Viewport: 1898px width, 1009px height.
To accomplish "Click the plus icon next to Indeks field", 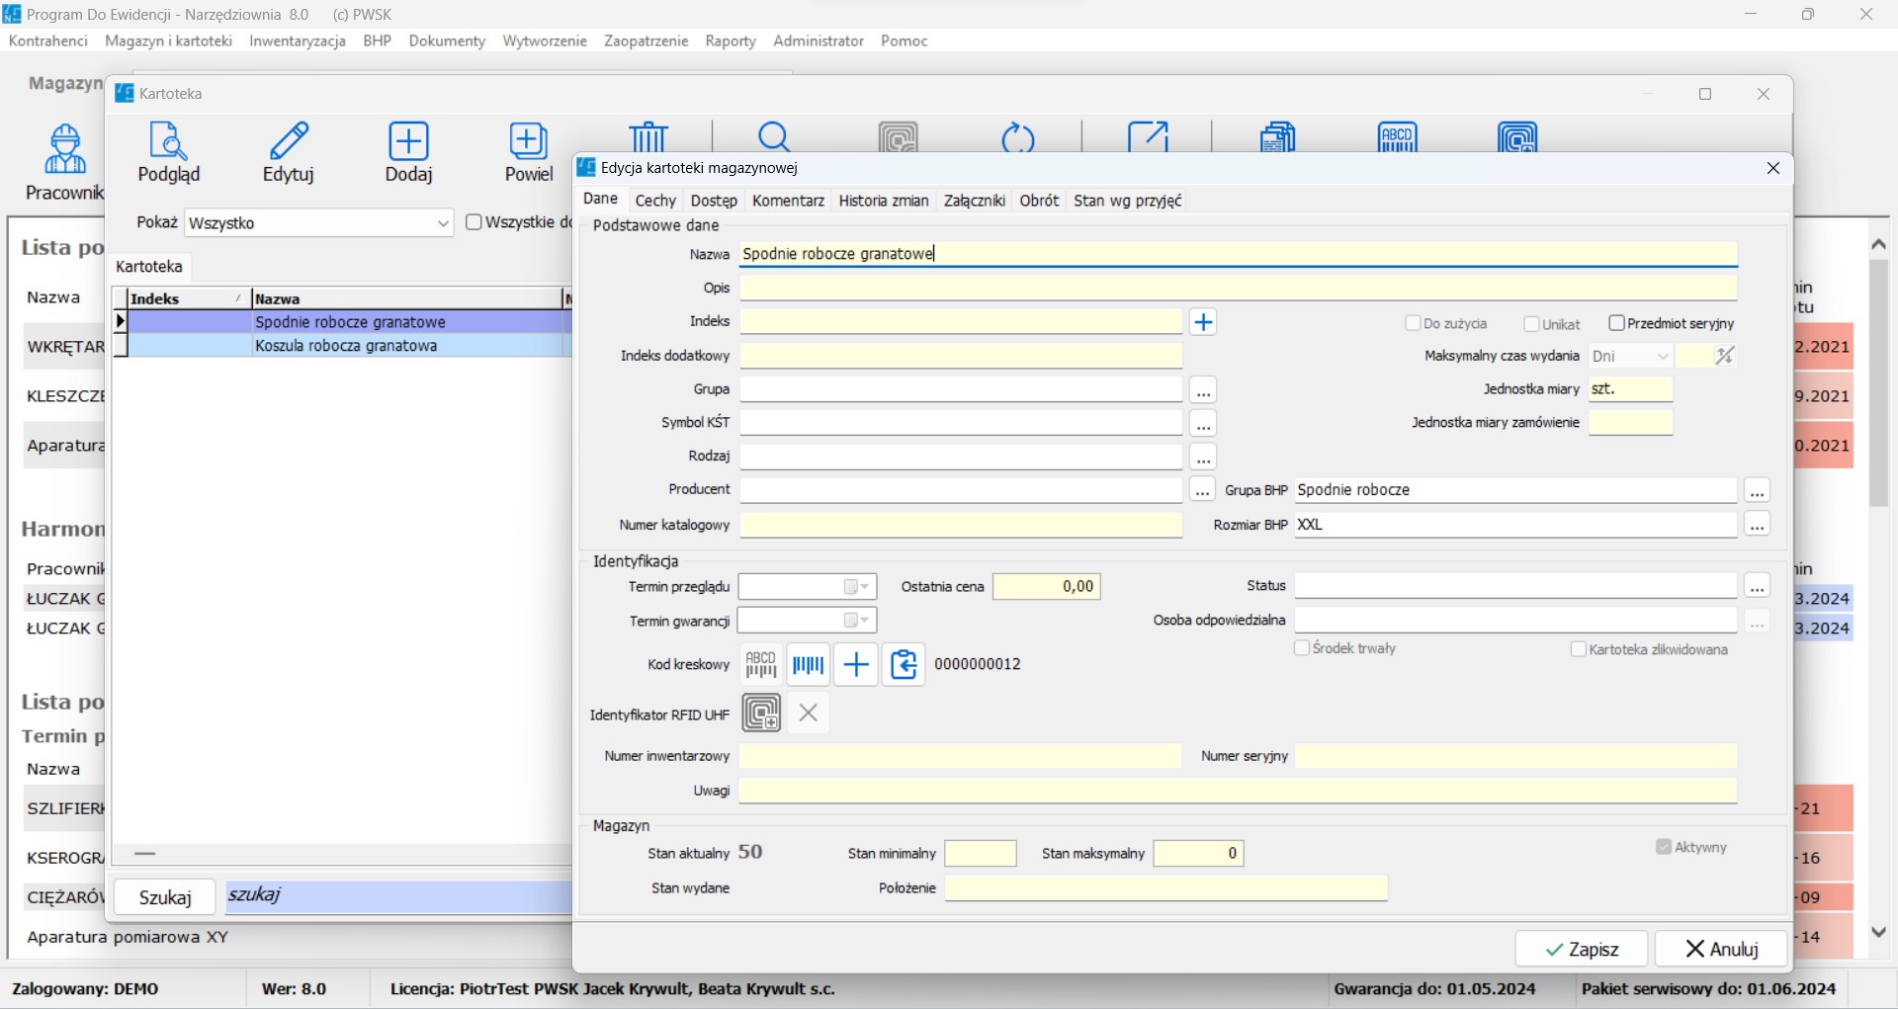I will 1203,323.
